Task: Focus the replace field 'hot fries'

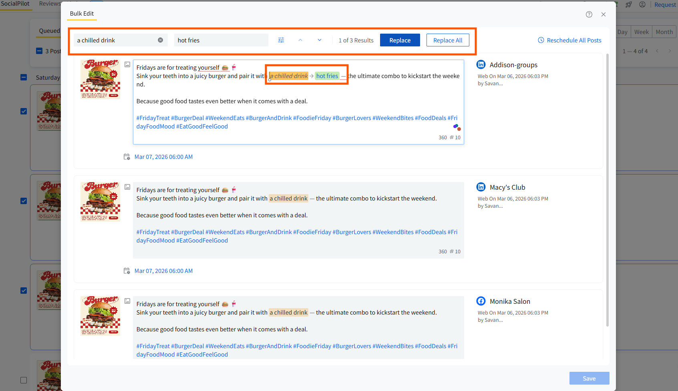Action: (x=221, y=40)
